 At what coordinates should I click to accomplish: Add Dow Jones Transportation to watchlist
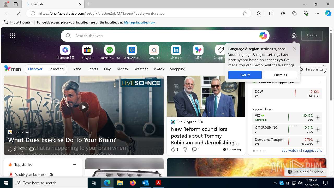coord(317,142)
